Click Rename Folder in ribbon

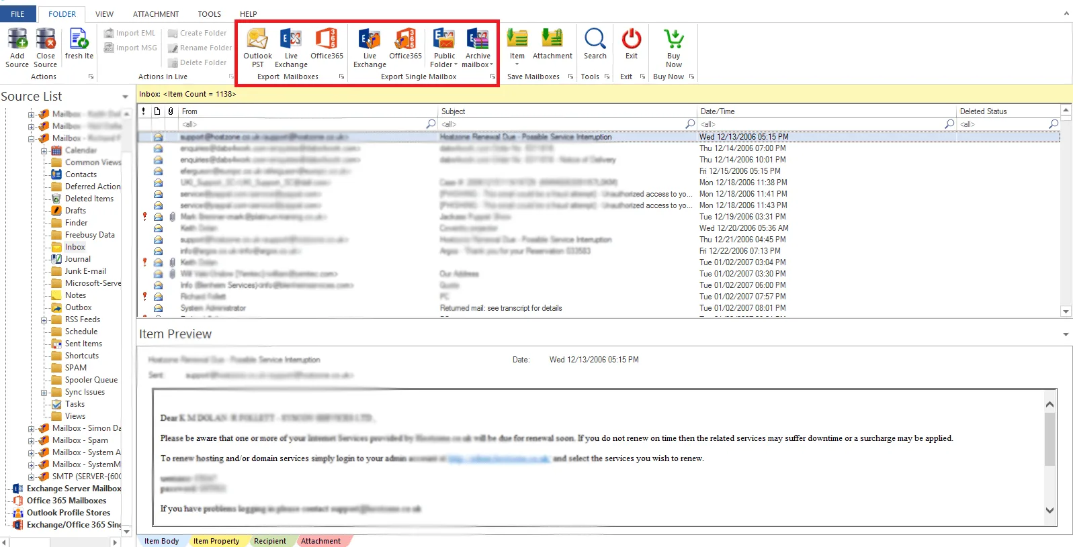(200, 48)
